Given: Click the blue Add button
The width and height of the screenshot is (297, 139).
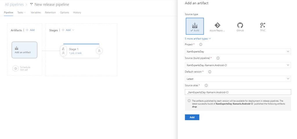Looking at the screenshot, I should pos(192,117).
